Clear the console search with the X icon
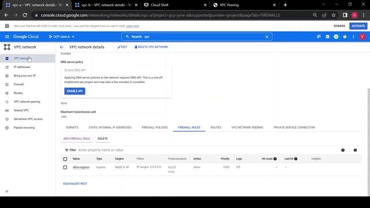 click(x=267, y=37)
